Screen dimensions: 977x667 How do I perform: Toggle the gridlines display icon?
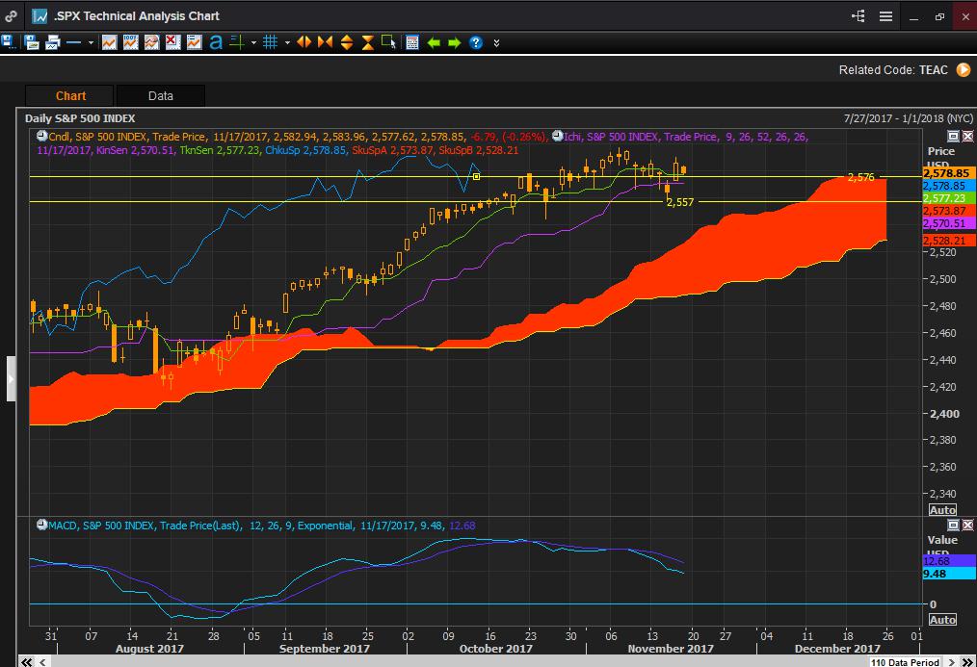coord(270,42)
